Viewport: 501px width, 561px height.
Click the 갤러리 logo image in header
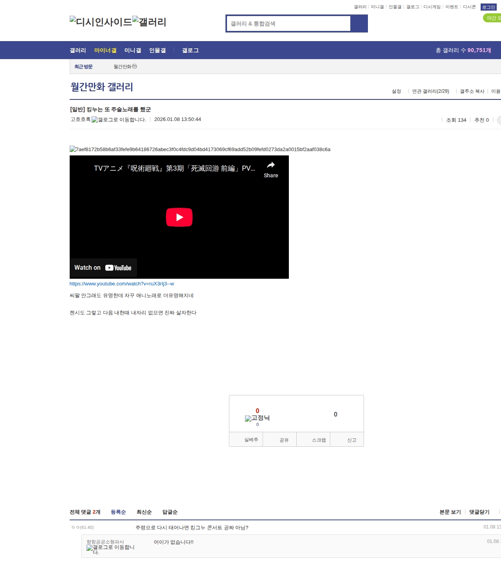(x=149, y=22)
